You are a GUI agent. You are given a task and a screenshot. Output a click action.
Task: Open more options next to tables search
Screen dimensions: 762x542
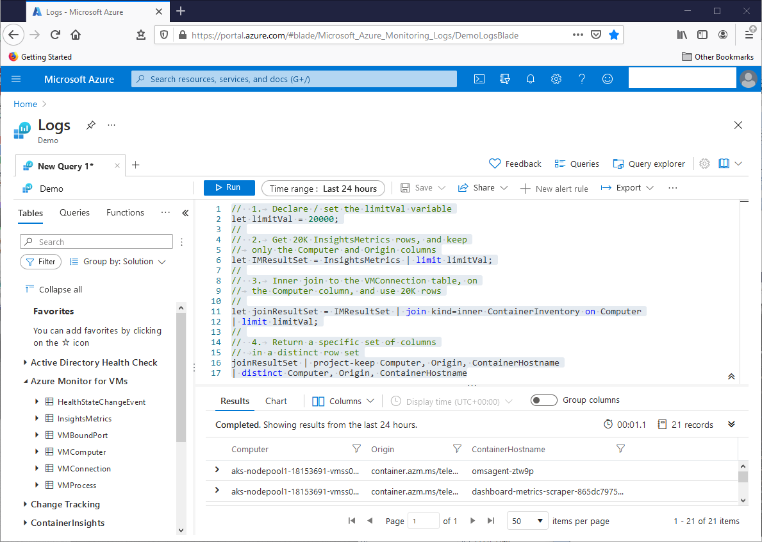(181, 242)
